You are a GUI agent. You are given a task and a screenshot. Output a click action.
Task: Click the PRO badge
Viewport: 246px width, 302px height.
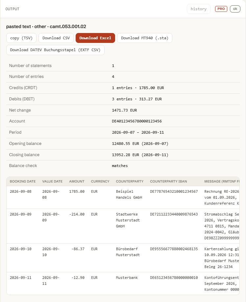click(x=221, y=9)
